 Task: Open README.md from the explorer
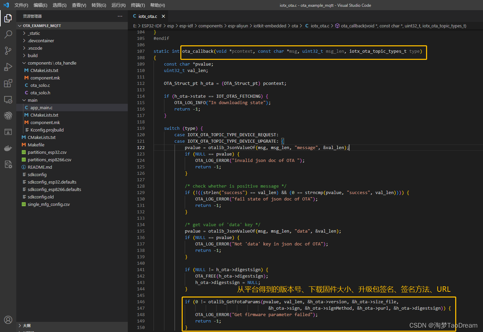[40, 167]
